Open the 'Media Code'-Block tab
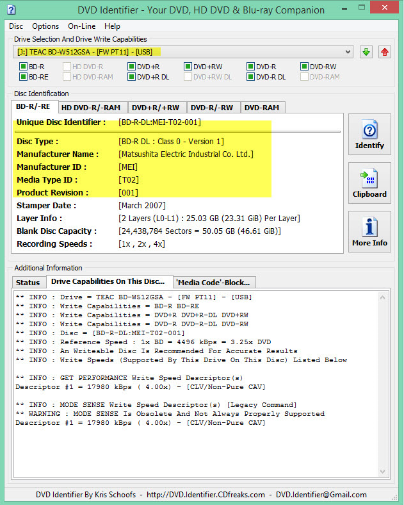 click(214, 283)
